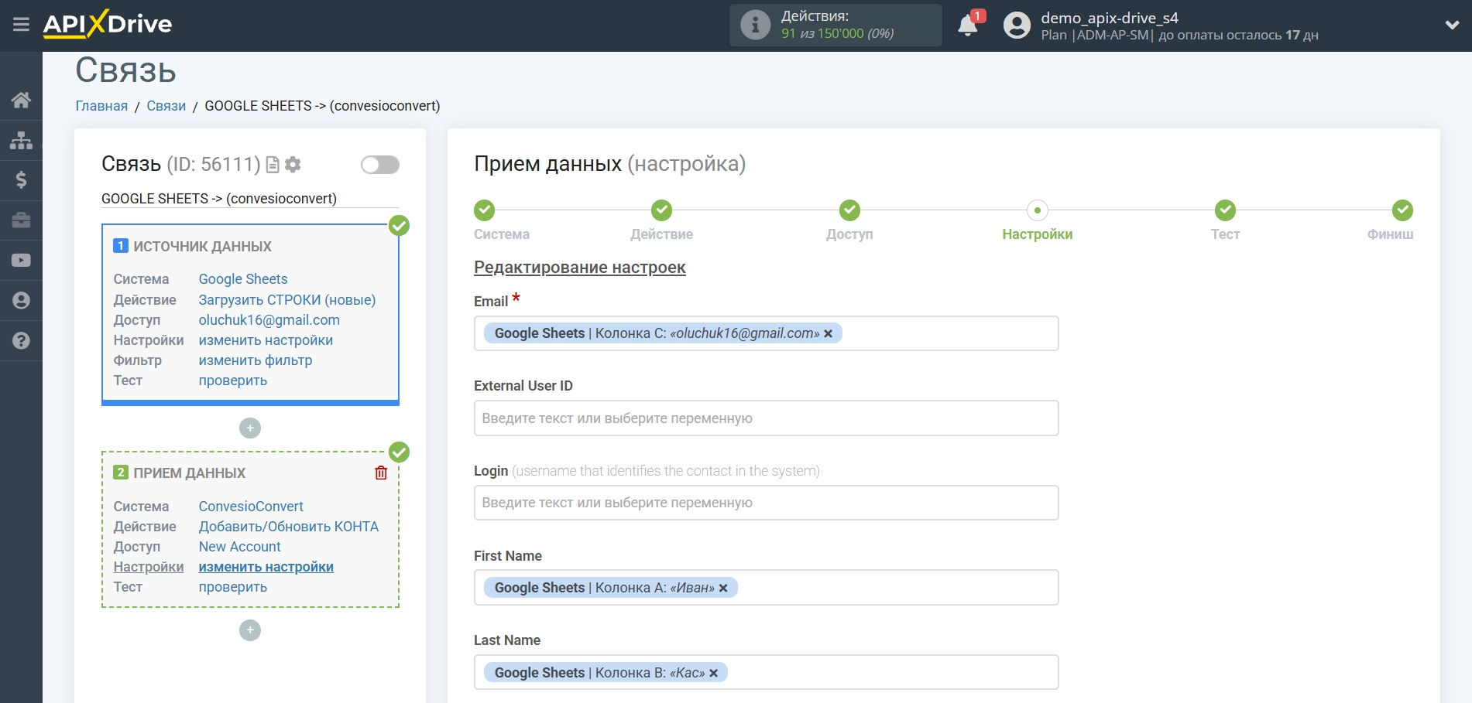Click the External User ID field

(x=766, y=418)
